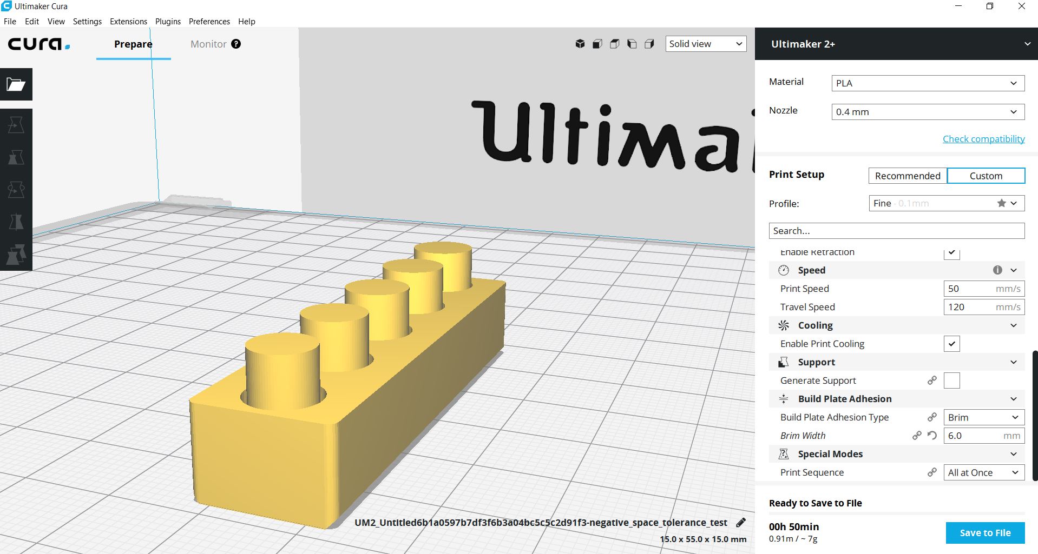The height and width of the screenshot is (554, 1038).
Task: Open the Material PLA dropdown
Action: [x=928, y=83]
